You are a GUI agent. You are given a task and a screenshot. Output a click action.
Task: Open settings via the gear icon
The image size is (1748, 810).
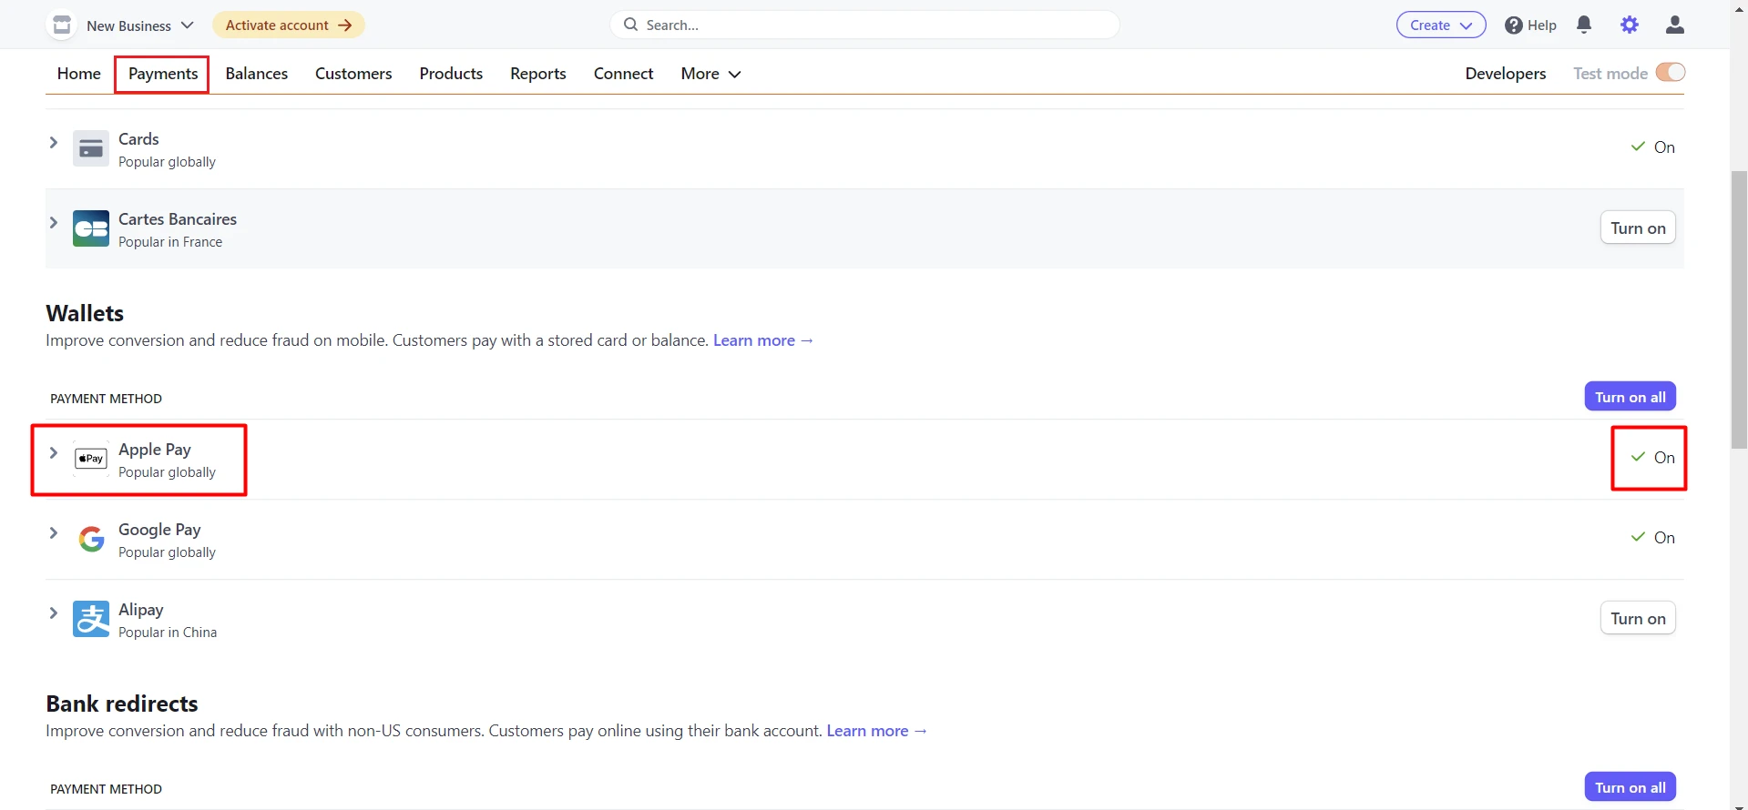[x=1630, y=25]
